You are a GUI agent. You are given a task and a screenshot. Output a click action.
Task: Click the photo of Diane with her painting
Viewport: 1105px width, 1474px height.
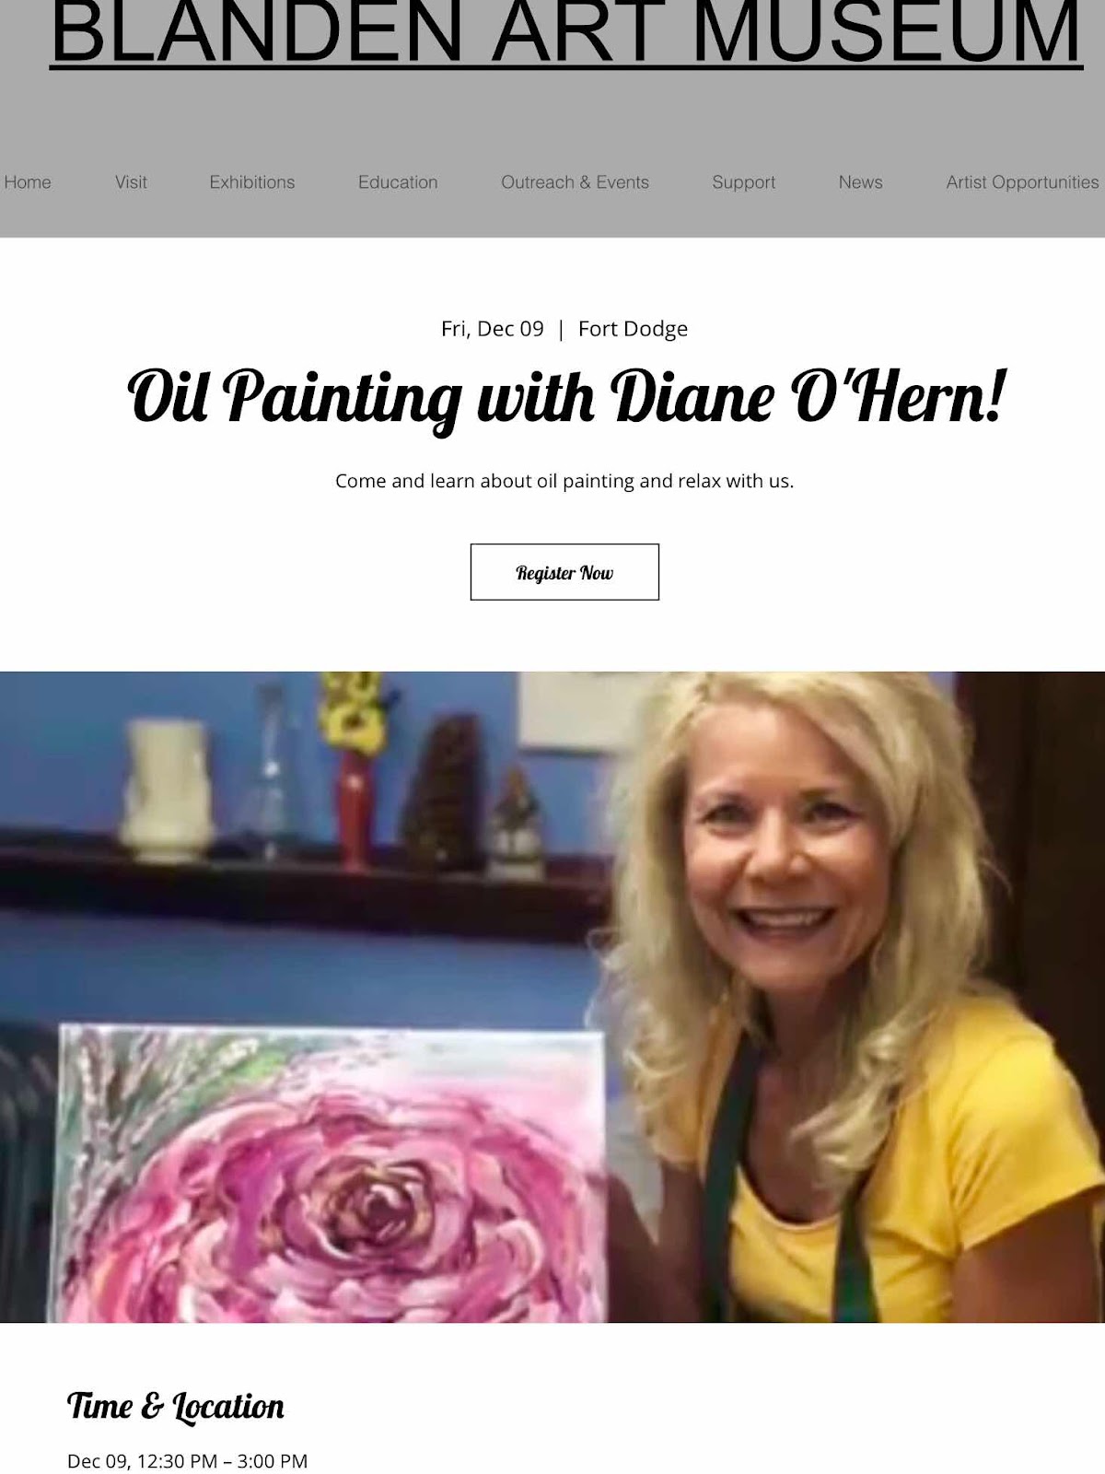click(552, 997)
